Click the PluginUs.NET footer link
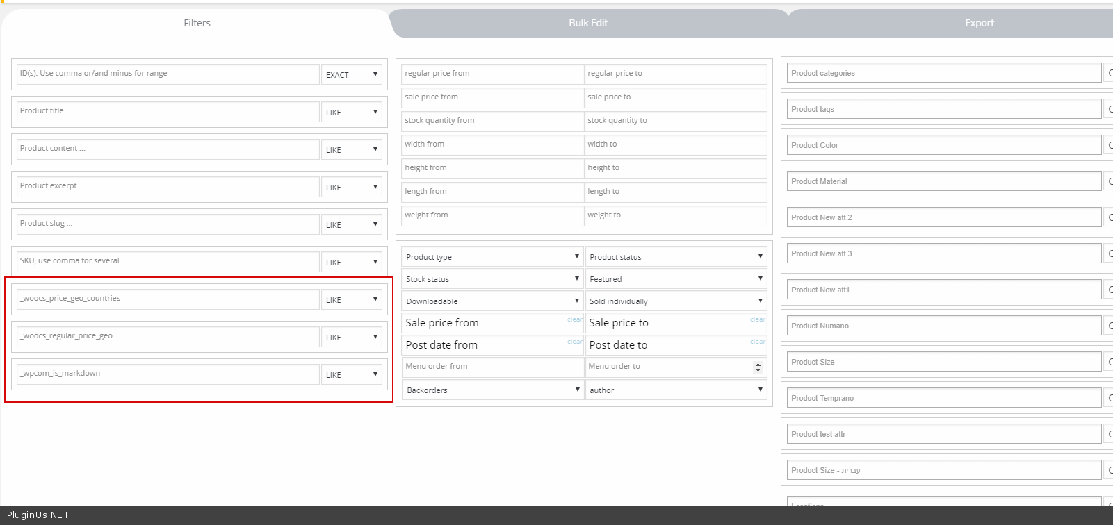Screen dimensions: 1113x525 point(38,515)
